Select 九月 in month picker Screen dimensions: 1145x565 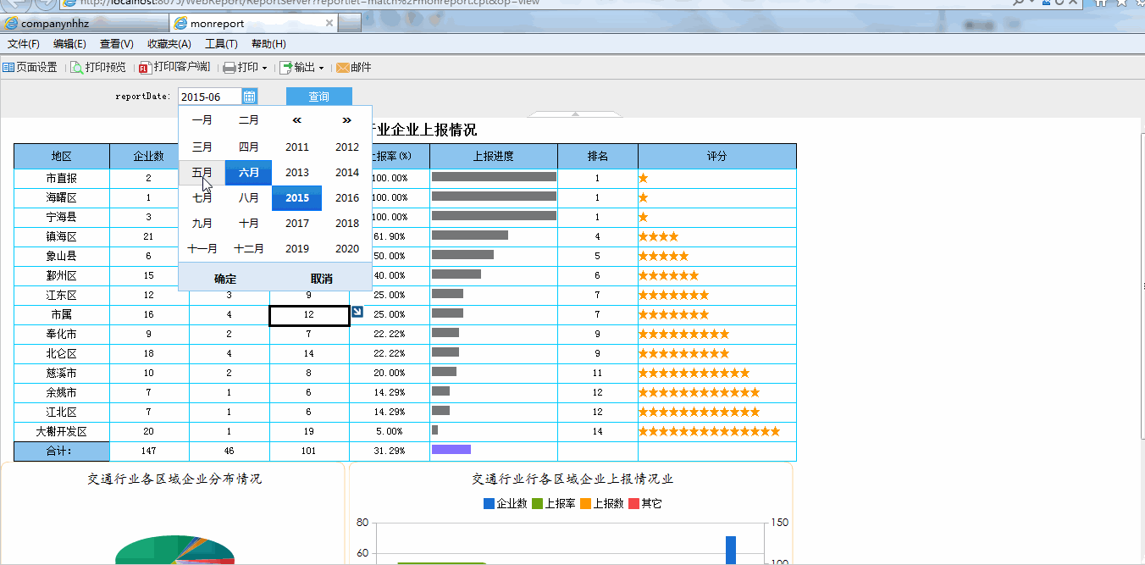[202, 223]
